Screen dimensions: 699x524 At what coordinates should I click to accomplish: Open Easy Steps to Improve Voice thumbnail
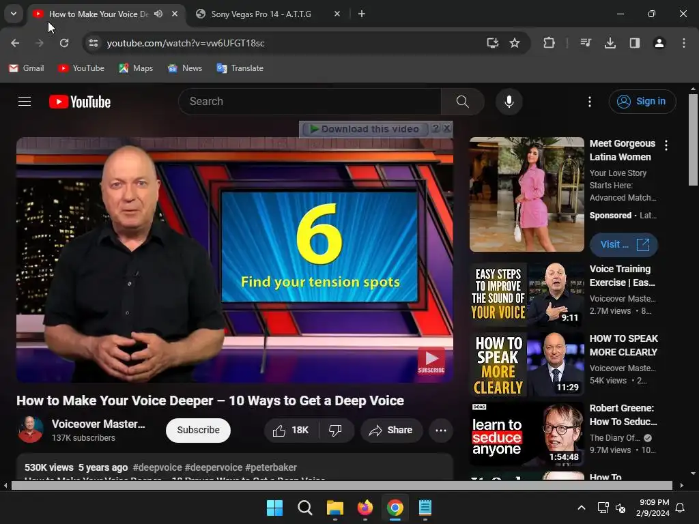point(526,295)
